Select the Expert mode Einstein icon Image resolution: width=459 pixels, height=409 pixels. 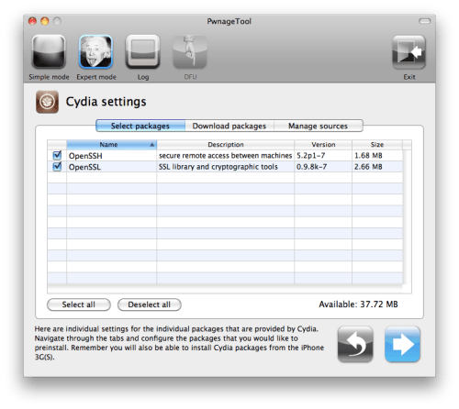pyautogui.click(x=95, y=51)
